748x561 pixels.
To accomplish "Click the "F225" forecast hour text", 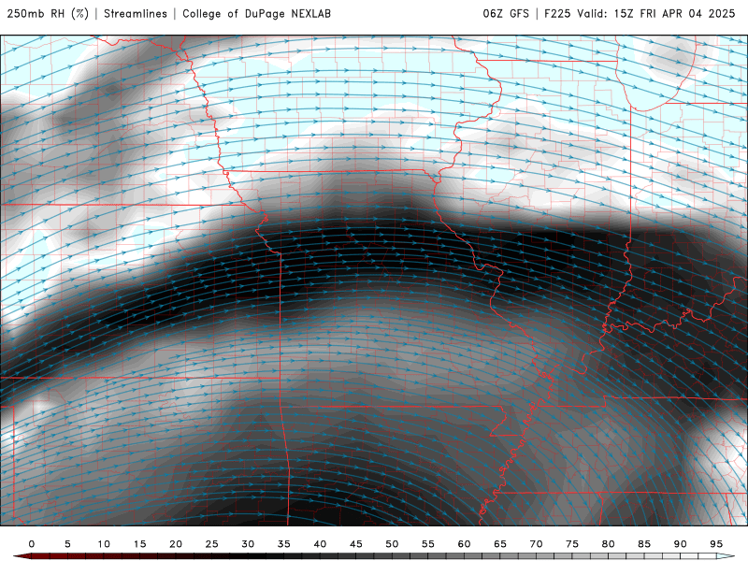I will click(557, 14).
